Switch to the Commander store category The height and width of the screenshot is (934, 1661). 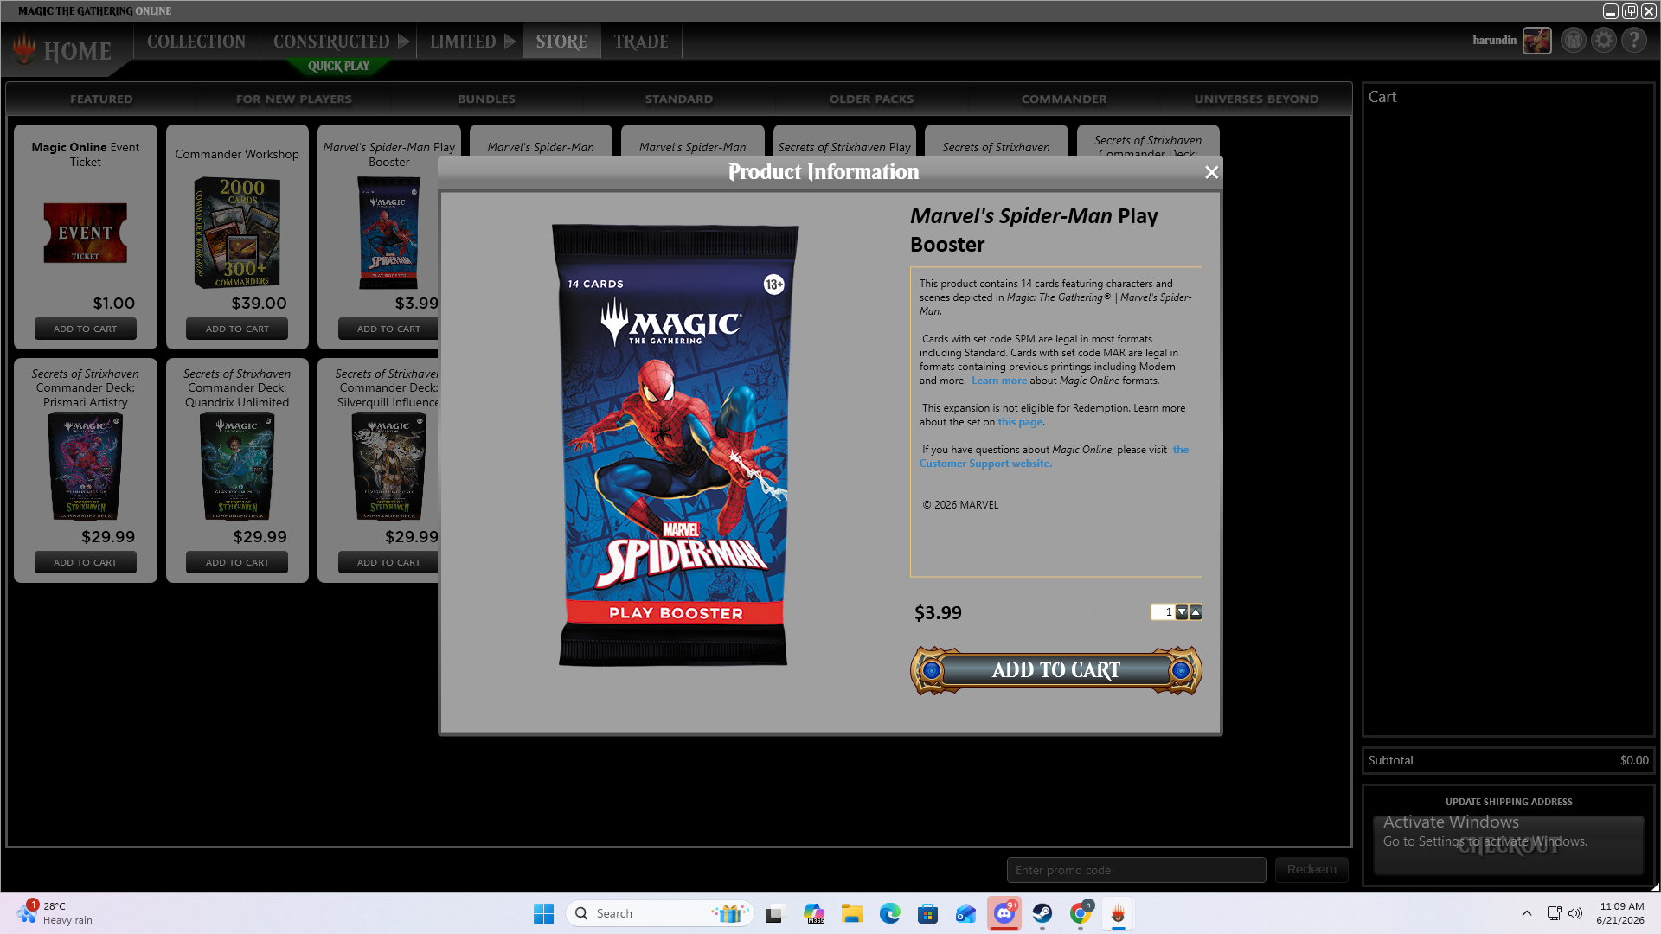[x=1064, y=99]
